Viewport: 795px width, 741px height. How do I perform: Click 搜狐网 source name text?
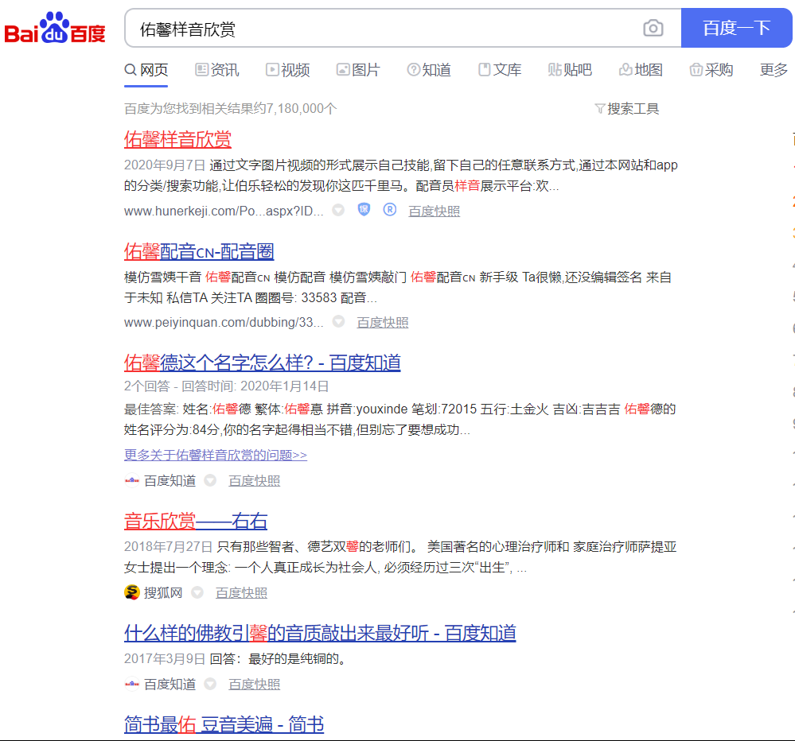[163, 592]
